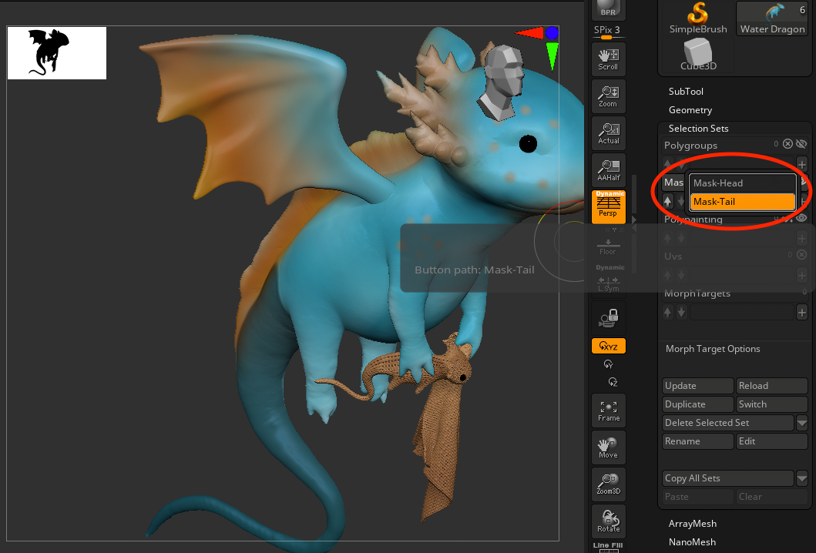
Task: Toggle Polypainting visibility eye icon
Action: [801, 219]
